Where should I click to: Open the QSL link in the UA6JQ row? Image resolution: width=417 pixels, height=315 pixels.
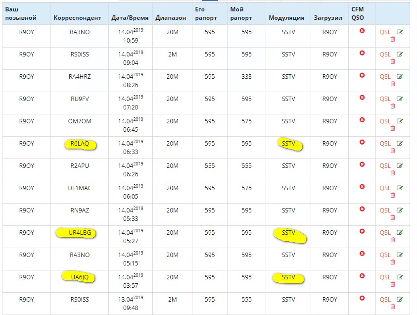click(x=385, y=277)
